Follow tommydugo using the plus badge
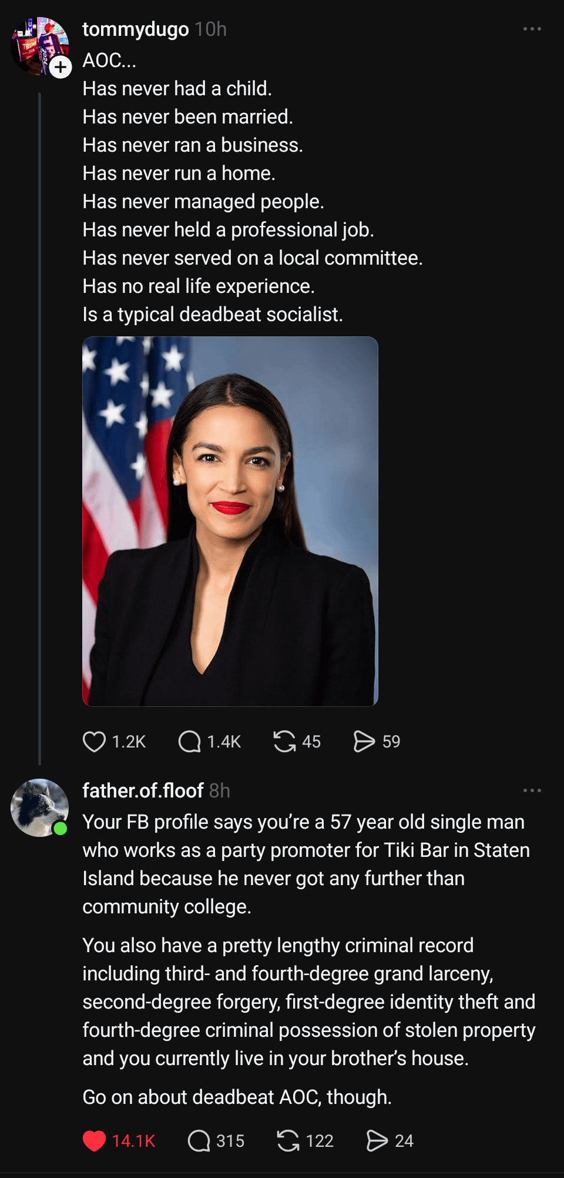Viewport: 564px width, 1178px height. pos(61,68)
